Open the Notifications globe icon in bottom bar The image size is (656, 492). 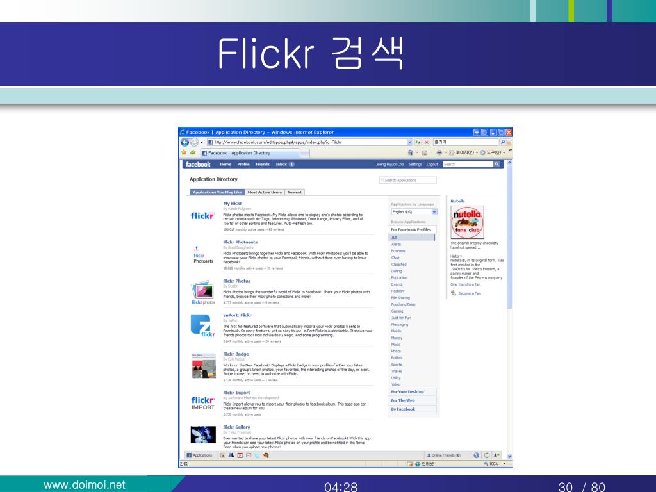pos(476,455)
